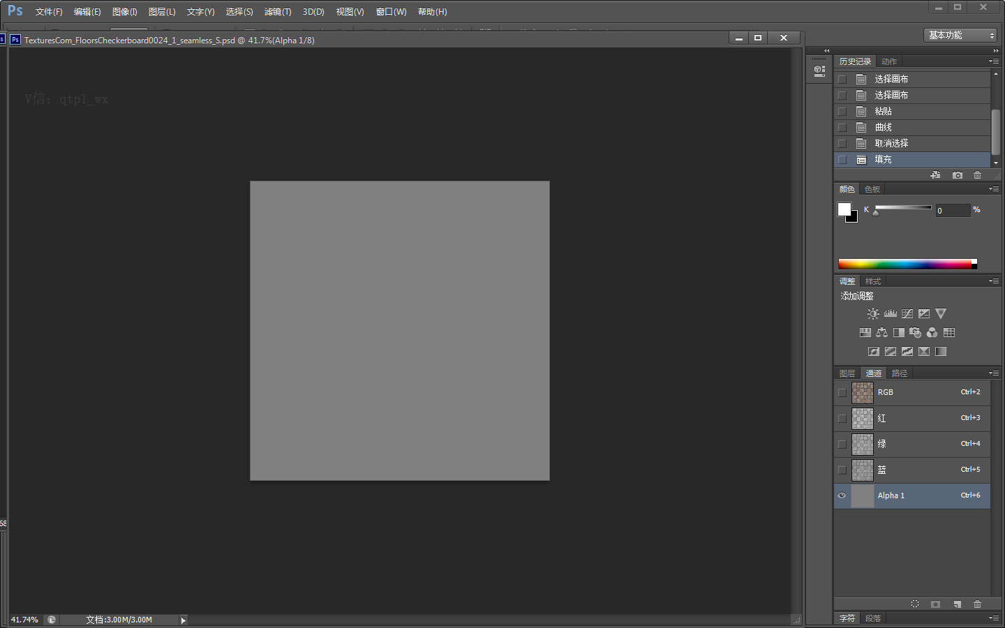This screenshot has height=628, width=1005.
Task: Click the status bar document preview icon
Action: (52, 620)
